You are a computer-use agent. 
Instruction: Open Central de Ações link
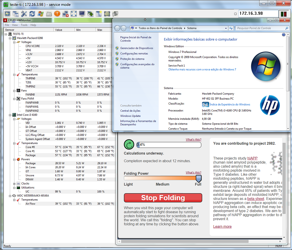(130, 111)
